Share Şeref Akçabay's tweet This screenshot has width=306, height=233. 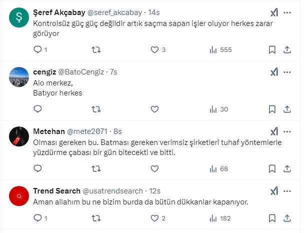pyautogui.click(x=287, y=49)
